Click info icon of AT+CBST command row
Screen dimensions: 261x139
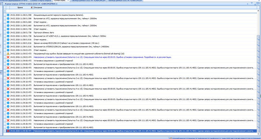(8, 36)
